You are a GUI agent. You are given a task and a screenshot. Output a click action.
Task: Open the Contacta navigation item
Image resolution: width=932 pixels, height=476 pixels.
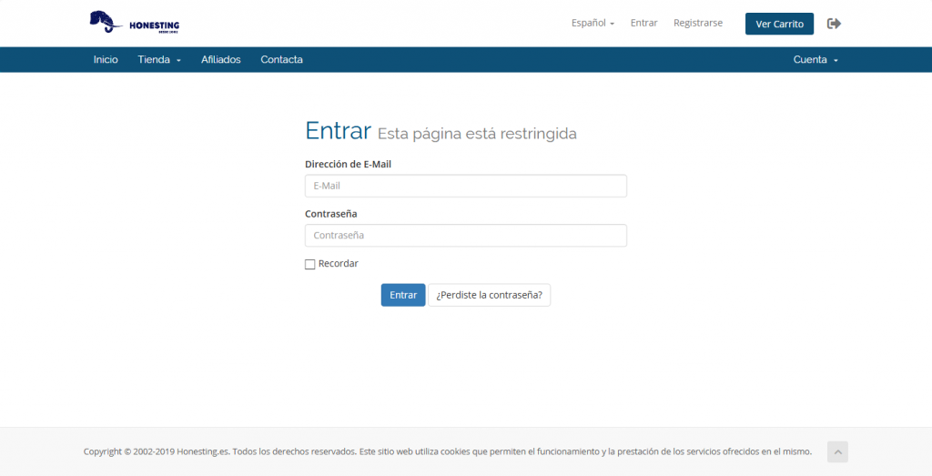pos(281,60)
